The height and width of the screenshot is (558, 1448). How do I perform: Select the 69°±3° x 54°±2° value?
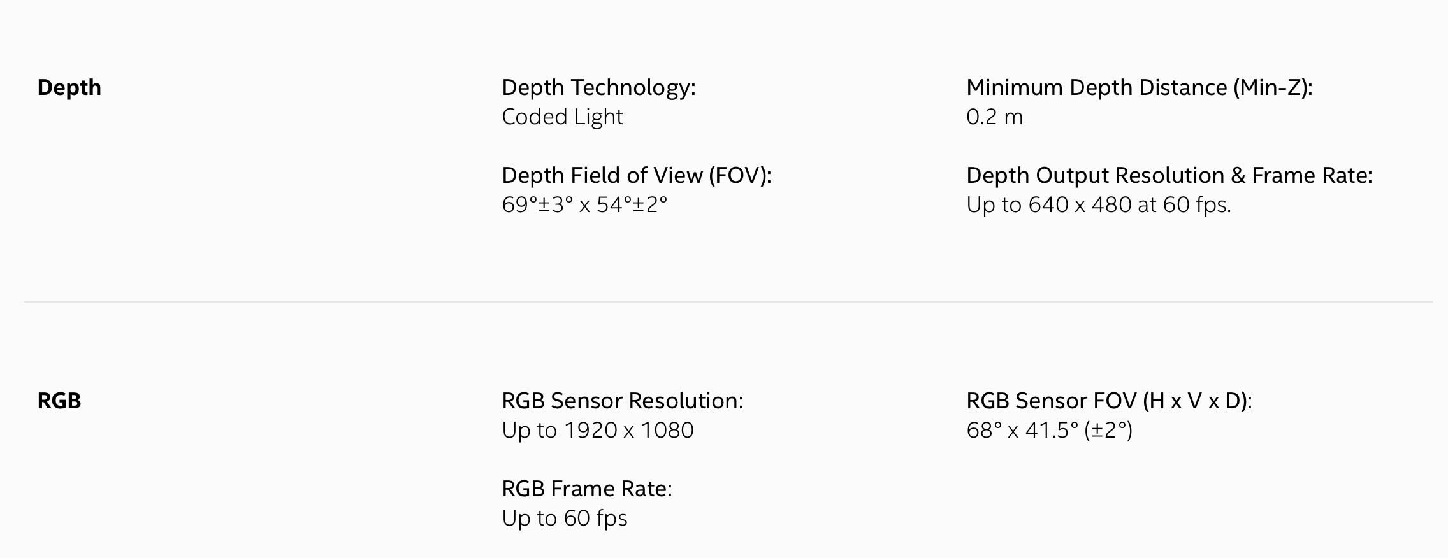click(x=584, y=204)
